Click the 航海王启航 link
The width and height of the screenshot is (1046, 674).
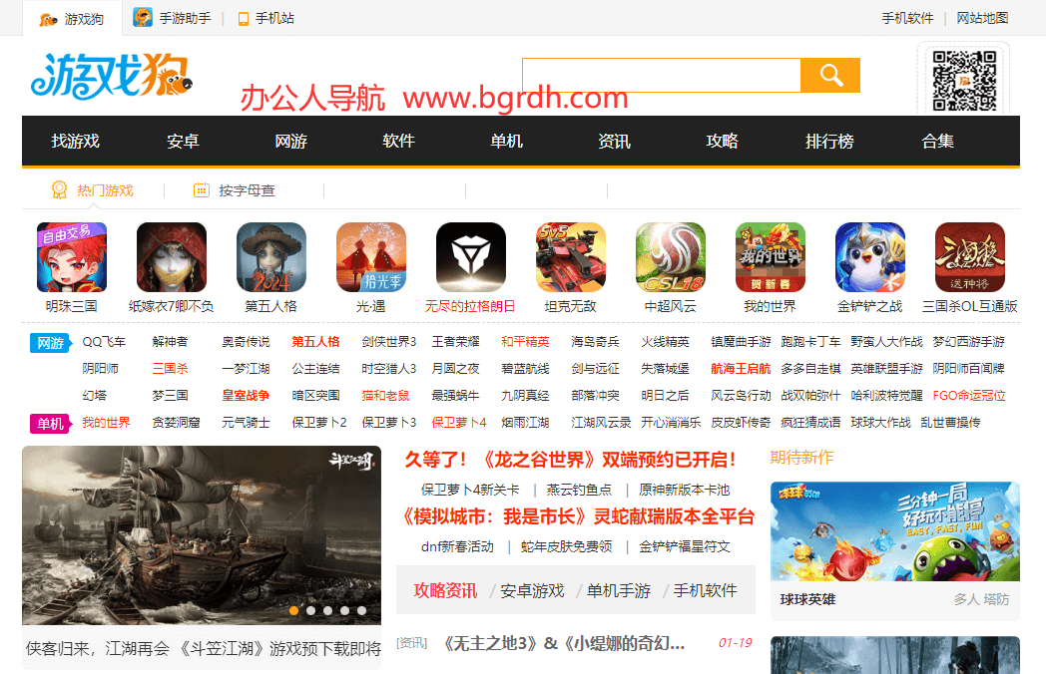(741, 369)
